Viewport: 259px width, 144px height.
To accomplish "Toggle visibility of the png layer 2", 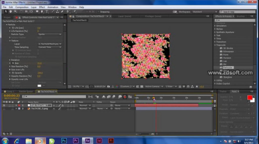I will (4, 109).
